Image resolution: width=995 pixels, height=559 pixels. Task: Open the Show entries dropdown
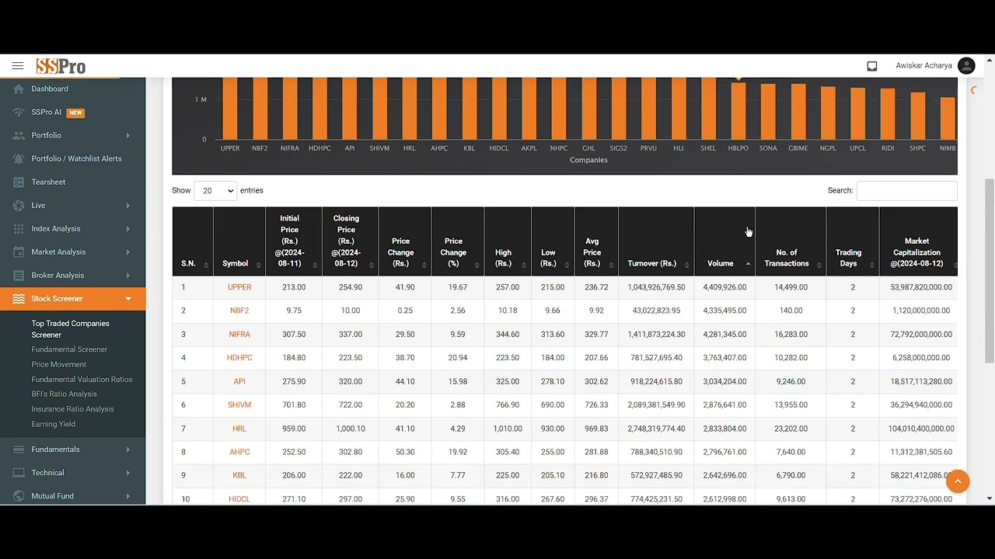tap(215, 190)
